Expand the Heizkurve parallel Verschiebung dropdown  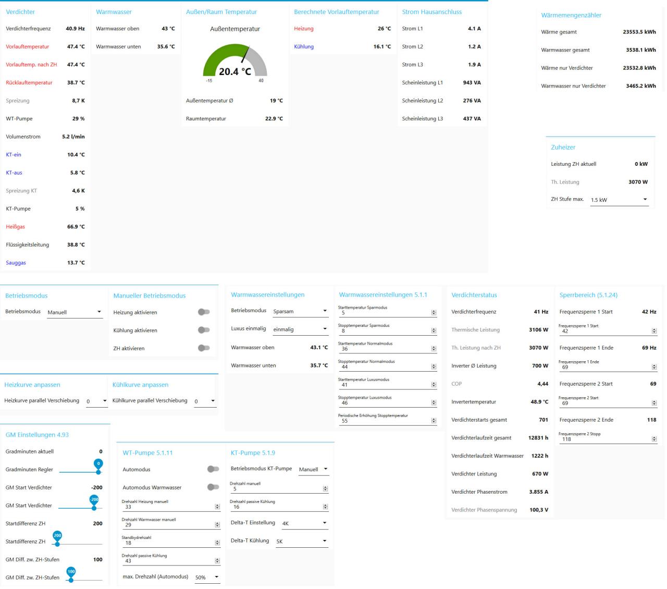coord(96,401)
